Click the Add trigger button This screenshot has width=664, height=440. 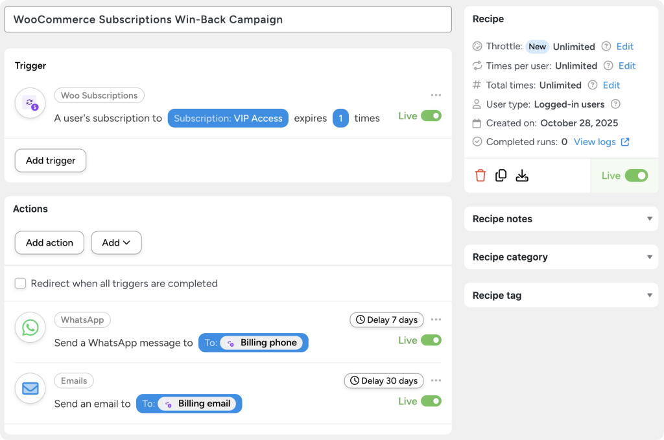[x=50, y=160]
